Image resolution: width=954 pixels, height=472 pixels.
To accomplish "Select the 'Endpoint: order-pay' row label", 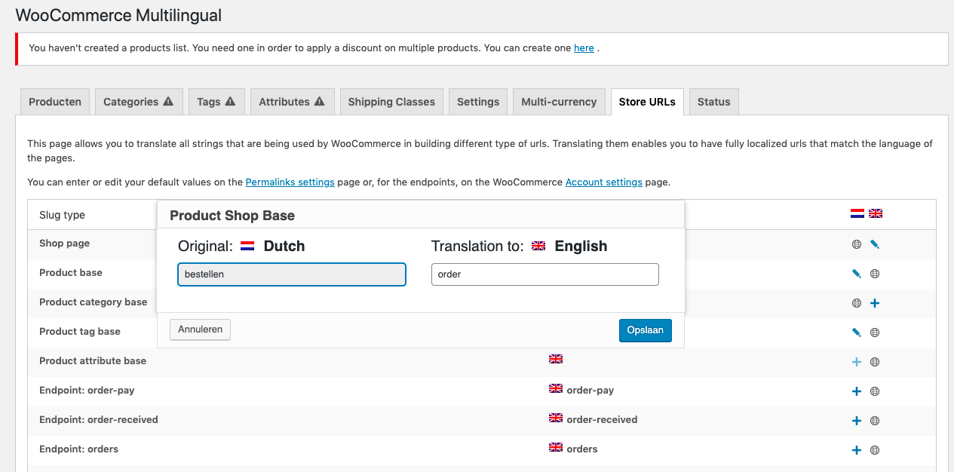I will coord(87,391).
